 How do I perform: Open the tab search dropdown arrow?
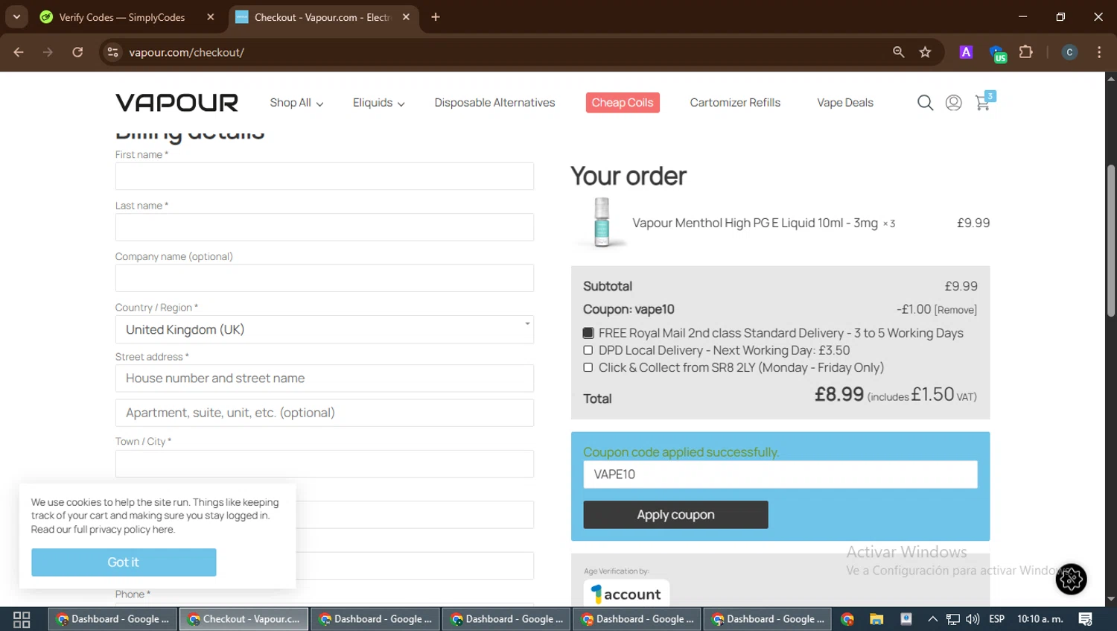pos(16,16)
